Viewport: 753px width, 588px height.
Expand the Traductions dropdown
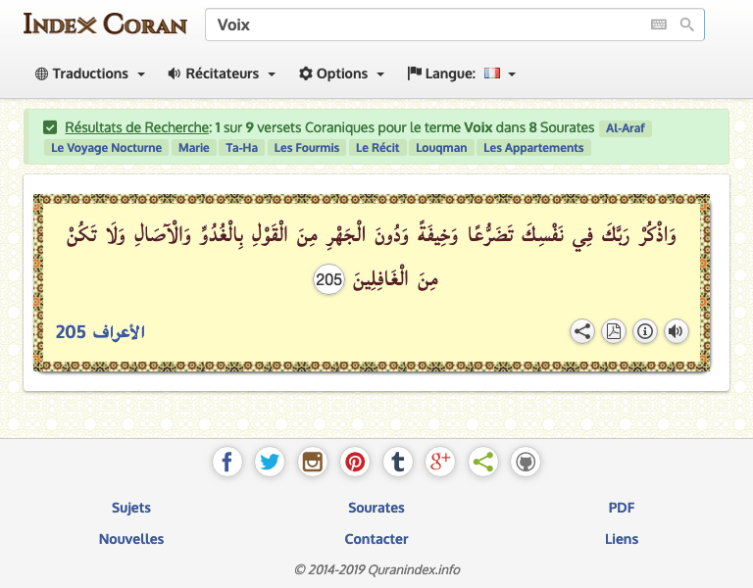click(90, 73)
